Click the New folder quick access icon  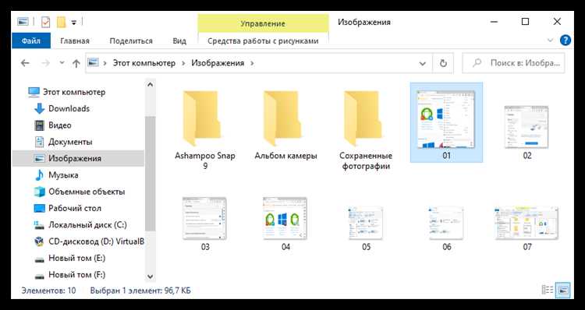61,22
